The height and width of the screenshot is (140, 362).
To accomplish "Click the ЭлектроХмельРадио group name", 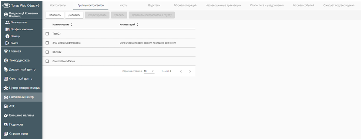I will pos(64,61).
